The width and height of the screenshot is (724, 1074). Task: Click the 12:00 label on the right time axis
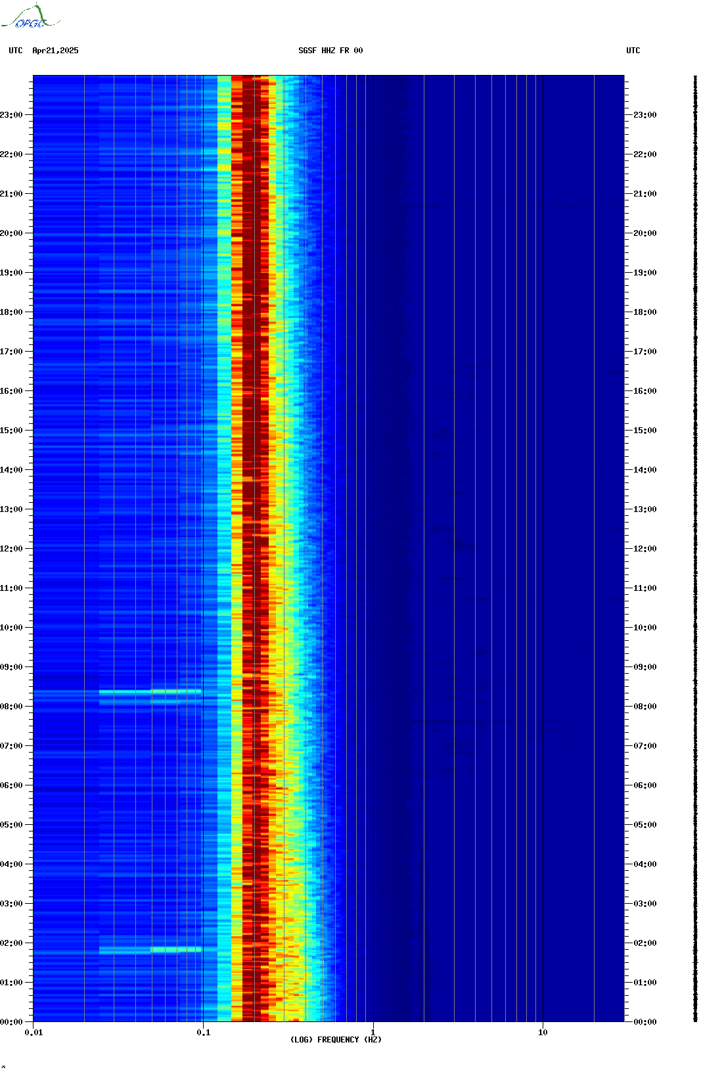[x=645, y=549]
